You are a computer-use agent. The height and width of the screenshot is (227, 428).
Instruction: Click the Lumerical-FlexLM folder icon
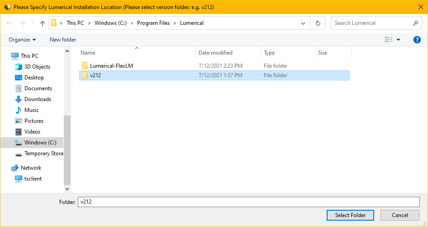[x=85, y=65]
